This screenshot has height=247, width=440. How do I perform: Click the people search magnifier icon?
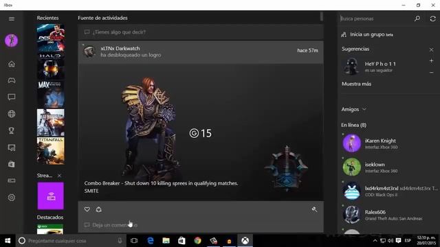(417, 19)
